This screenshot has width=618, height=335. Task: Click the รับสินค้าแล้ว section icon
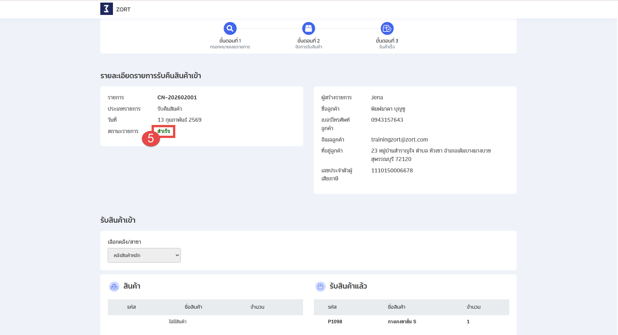[x=320, y=287]
